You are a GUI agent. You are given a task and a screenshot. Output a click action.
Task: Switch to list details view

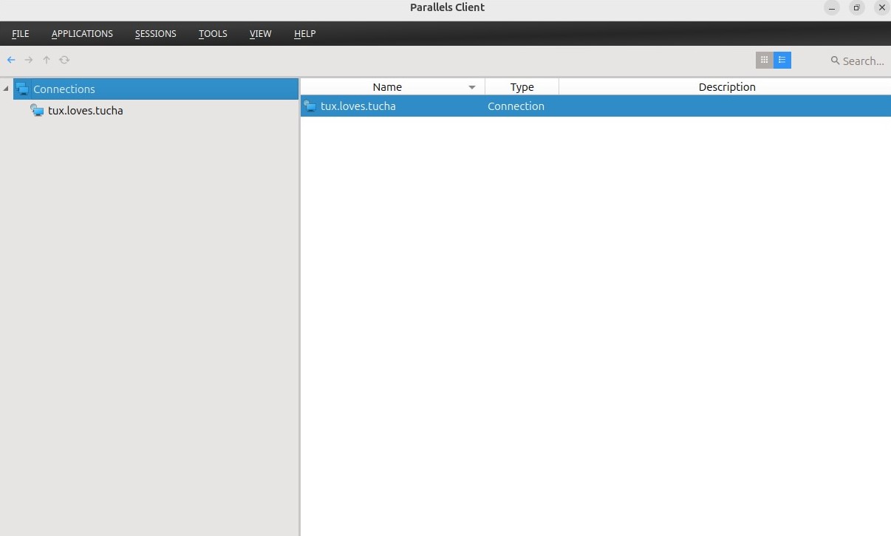pos(782,60)
